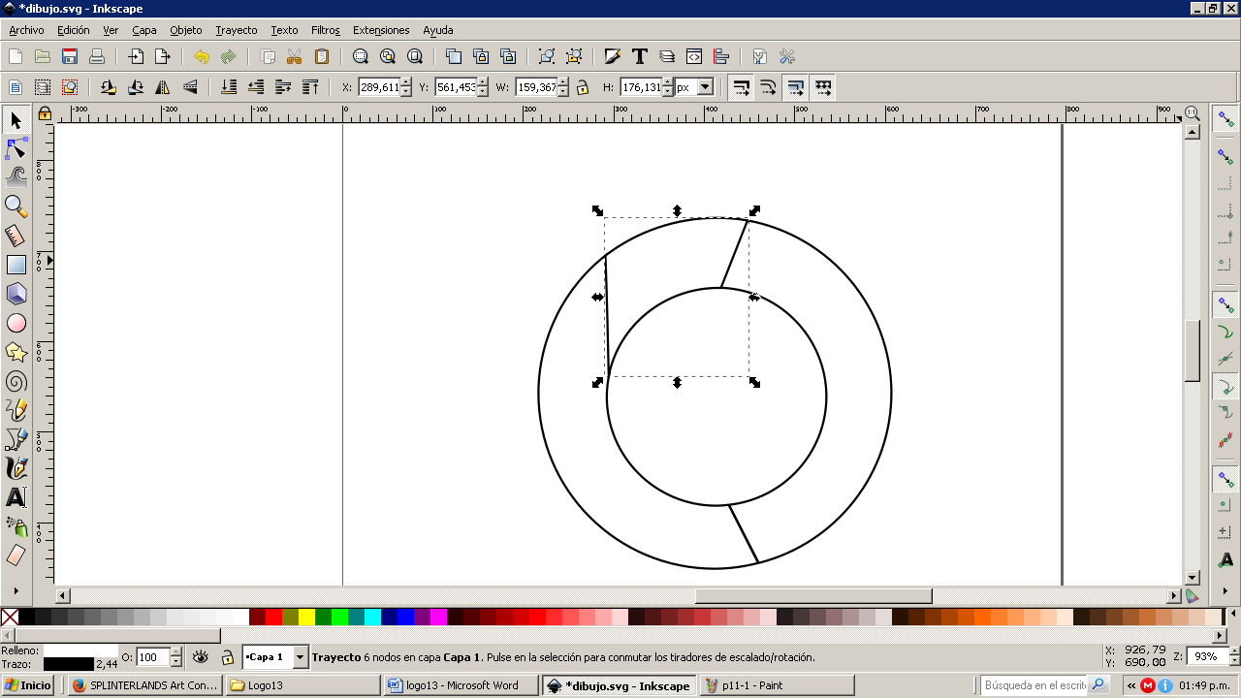Toggle snapping at top of snap bar

click(1225, 118)
